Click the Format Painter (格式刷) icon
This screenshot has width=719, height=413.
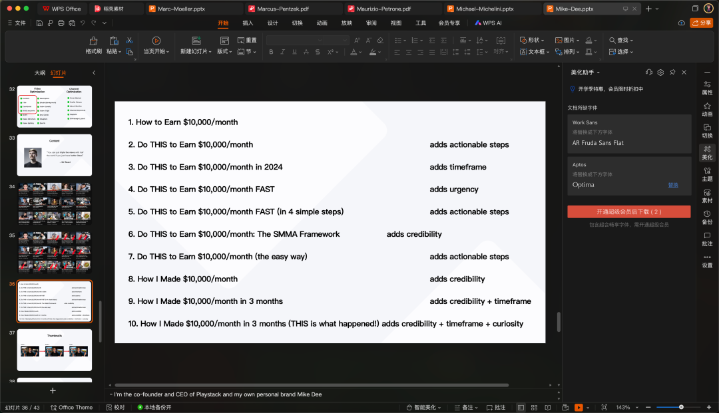coord(94,41)
